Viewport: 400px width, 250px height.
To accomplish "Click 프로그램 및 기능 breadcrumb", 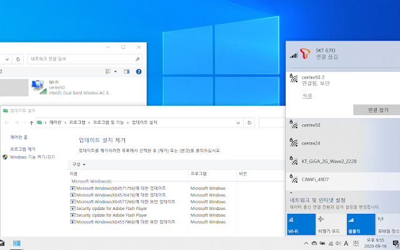I will pos(108,122).
